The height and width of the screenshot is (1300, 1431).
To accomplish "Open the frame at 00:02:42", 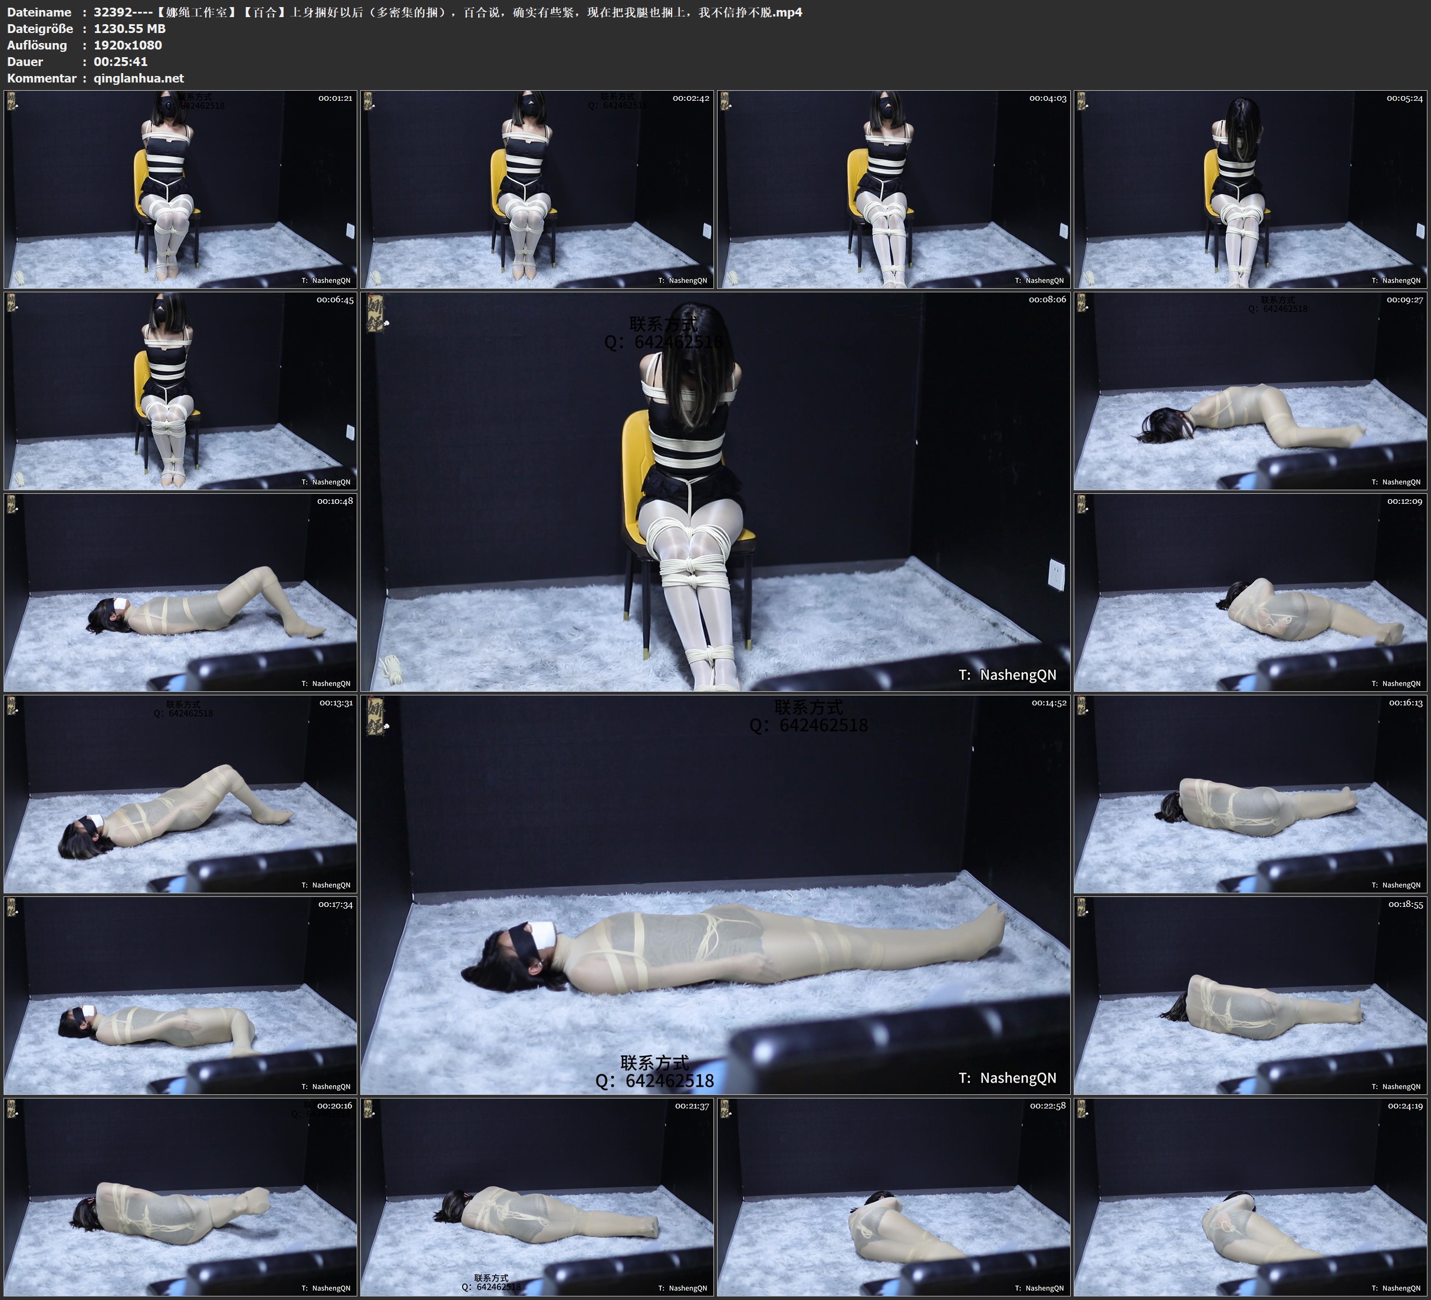I will (537, 190).
